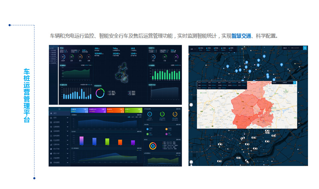Image resolution: width=319 pixels, height=189 pixels.
Task: Select the green stat card at top
Action: (134, 110)
